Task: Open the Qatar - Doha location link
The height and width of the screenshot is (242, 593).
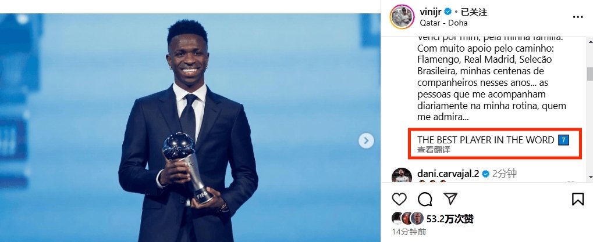Action: click(x=443, y=23)
